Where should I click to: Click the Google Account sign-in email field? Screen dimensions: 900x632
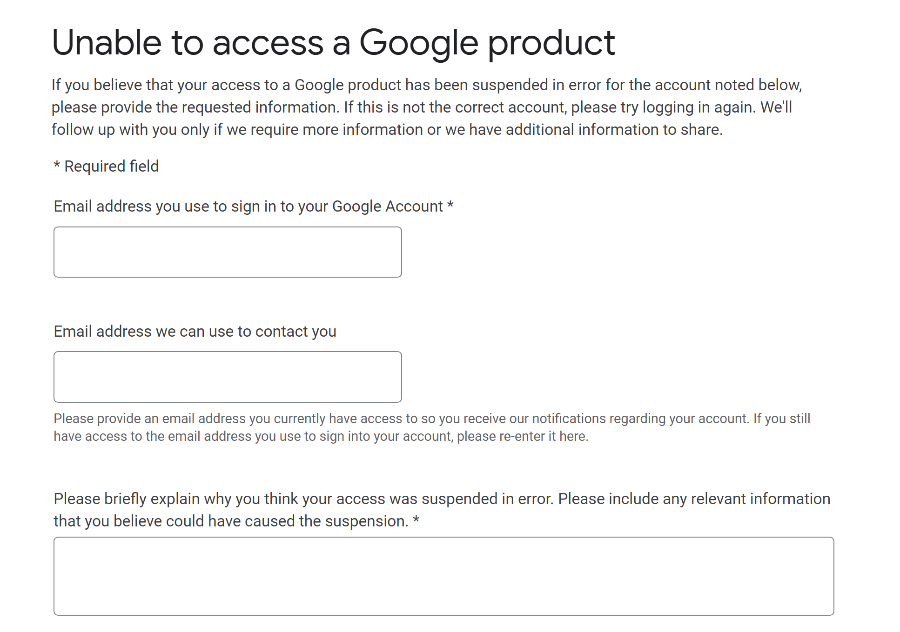pos(228,252)
